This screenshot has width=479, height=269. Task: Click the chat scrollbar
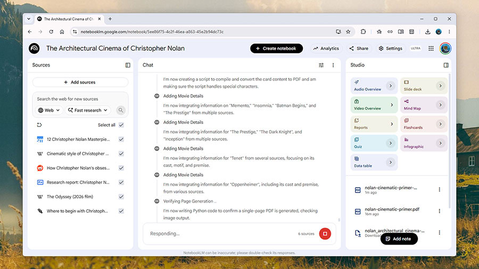pos(339,220)
